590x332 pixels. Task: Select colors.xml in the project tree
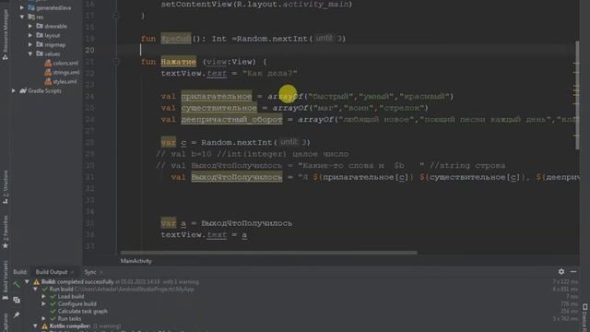[65, 63]
